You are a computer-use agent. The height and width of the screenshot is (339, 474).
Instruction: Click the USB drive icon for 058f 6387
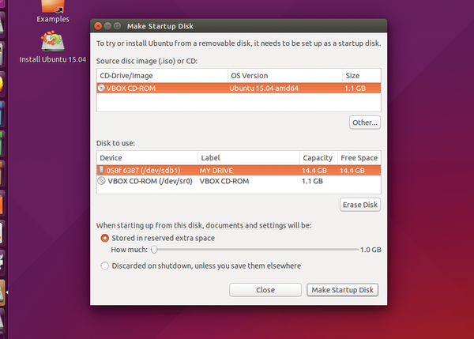[x=101, y=170]
